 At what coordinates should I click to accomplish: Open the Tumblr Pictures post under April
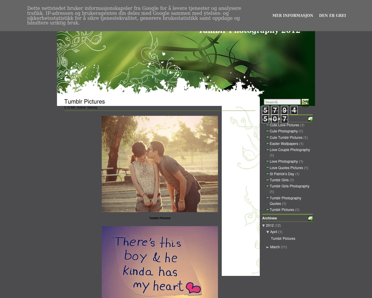point(283,239)
